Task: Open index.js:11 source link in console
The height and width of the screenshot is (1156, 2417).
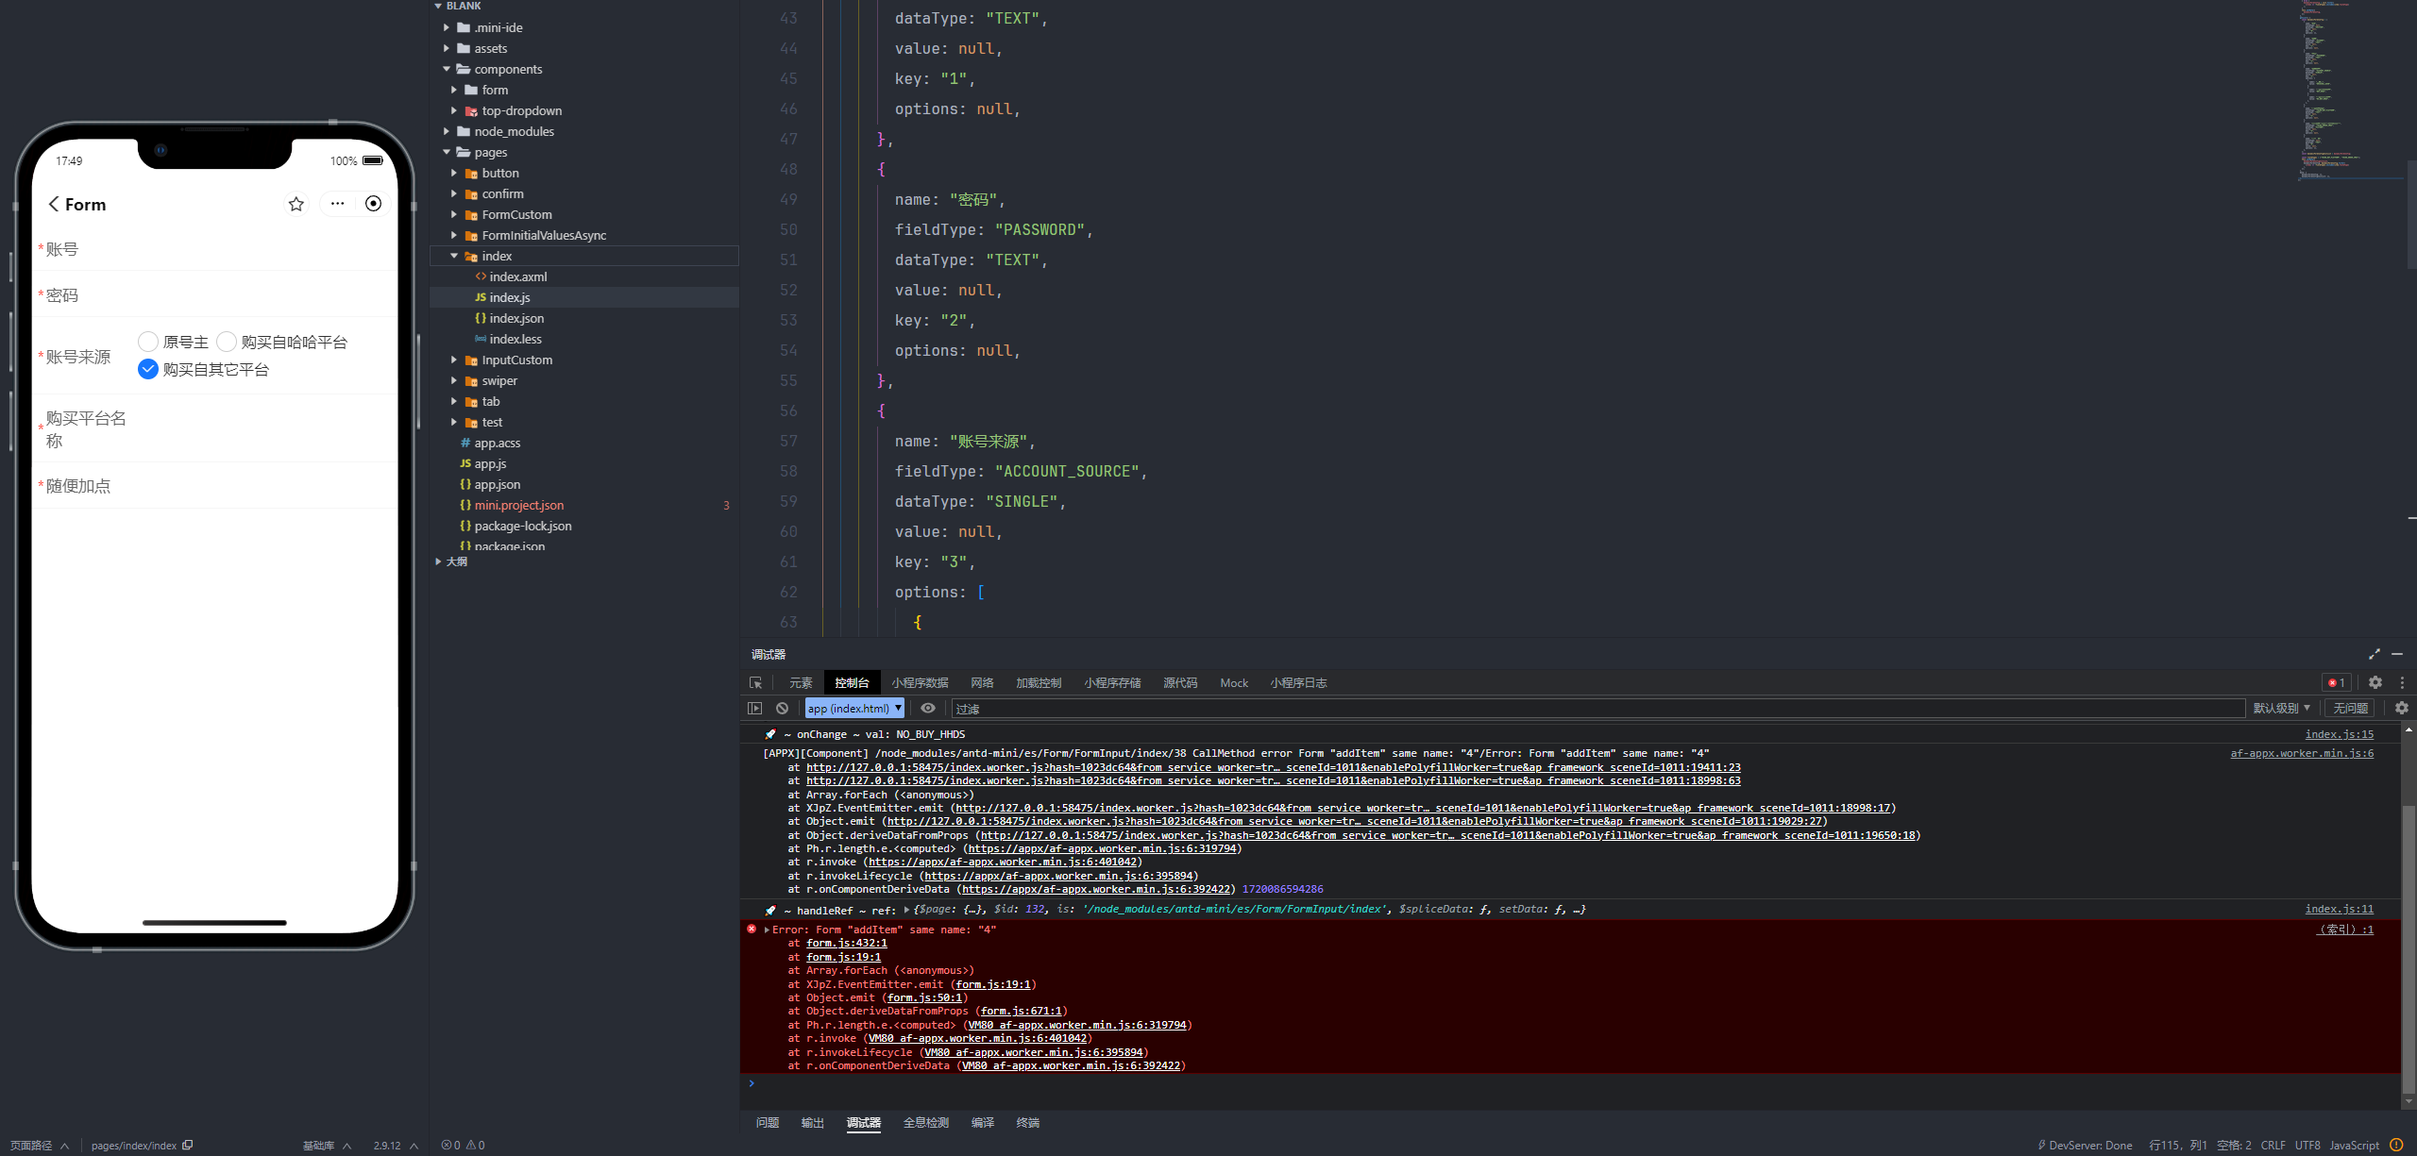Action: click(x=2339, y=909)
